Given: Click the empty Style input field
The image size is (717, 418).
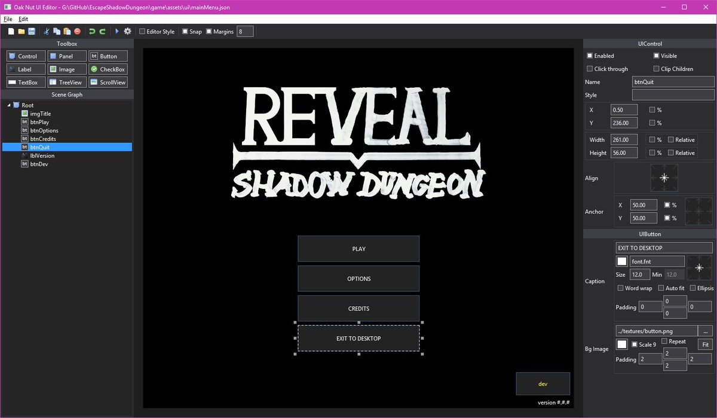Looking at the screenshot, I should click(673, 95).
